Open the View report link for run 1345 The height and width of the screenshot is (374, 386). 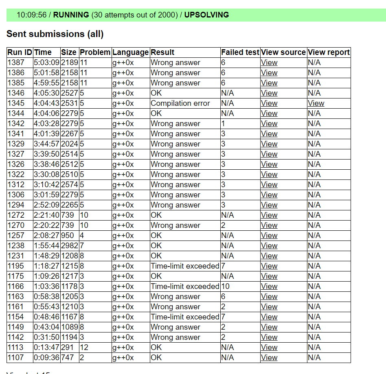316,103
